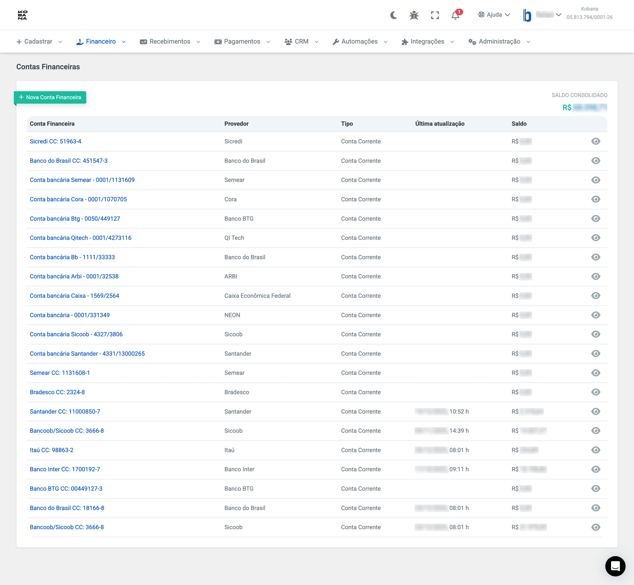Click the Nova Conta Financeira button
Image resolution: width=634 pixels, height=585 pixels.
pyautogui.click(x=50, y=97)
